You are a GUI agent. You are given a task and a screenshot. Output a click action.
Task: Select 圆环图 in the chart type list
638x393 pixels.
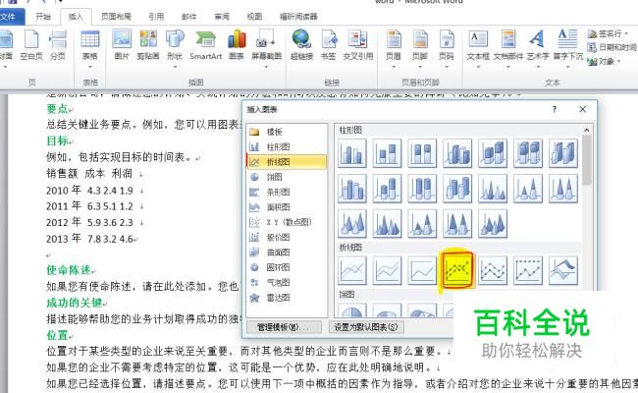tap(287, 267)
